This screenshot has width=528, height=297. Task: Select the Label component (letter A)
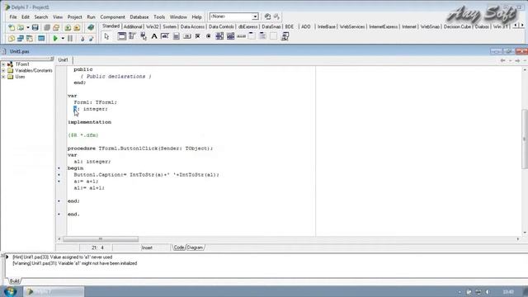point(154,36)
